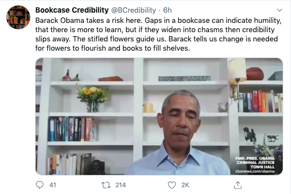Image resolution: width=291 pixels, height=194 pixels.
Task: Click the FMR. PRES. OBAMA video overlay
Action: tap(255, 158)
